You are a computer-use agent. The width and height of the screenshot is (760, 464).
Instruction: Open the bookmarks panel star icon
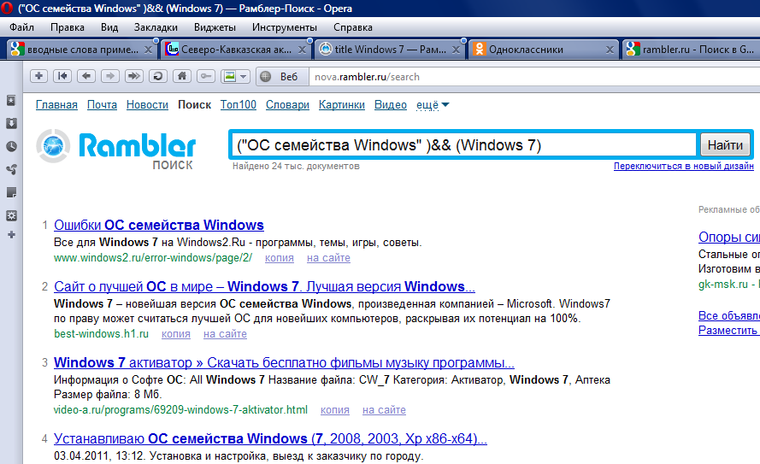pyautogui.click(x=11, y=100)
